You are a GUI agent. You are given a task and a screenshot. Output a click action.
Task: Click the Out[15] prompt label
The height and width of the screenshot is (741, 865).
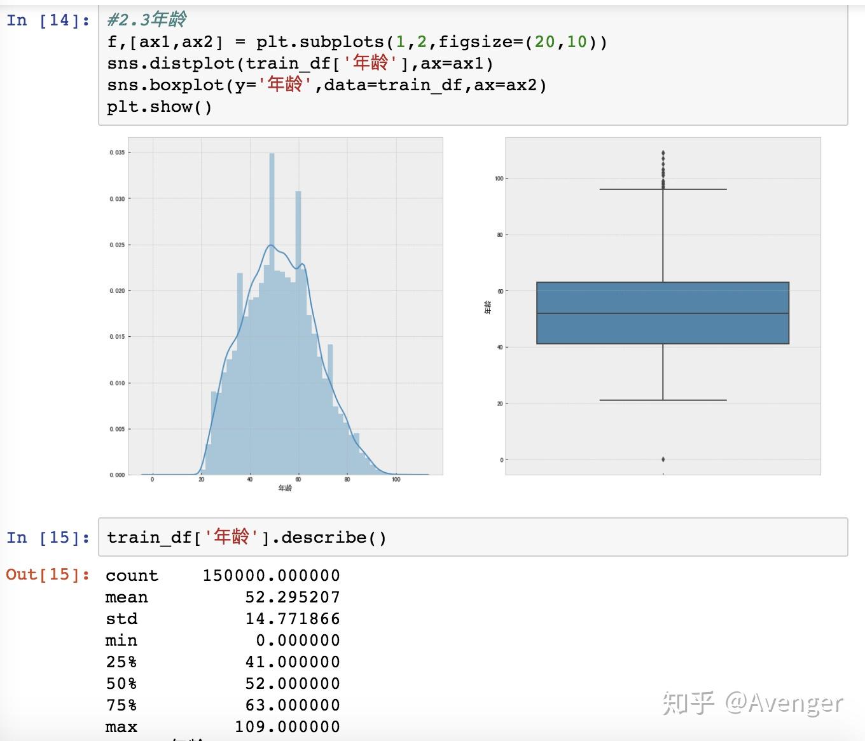48,574
